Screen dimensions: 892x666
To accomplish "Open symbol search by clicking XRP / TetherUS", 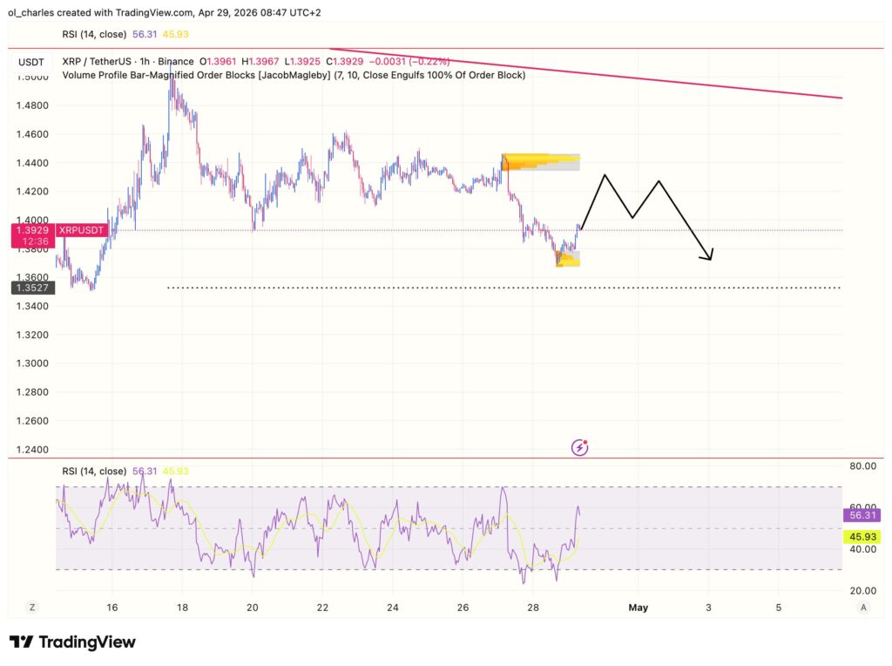I will [x=96, y=62].
